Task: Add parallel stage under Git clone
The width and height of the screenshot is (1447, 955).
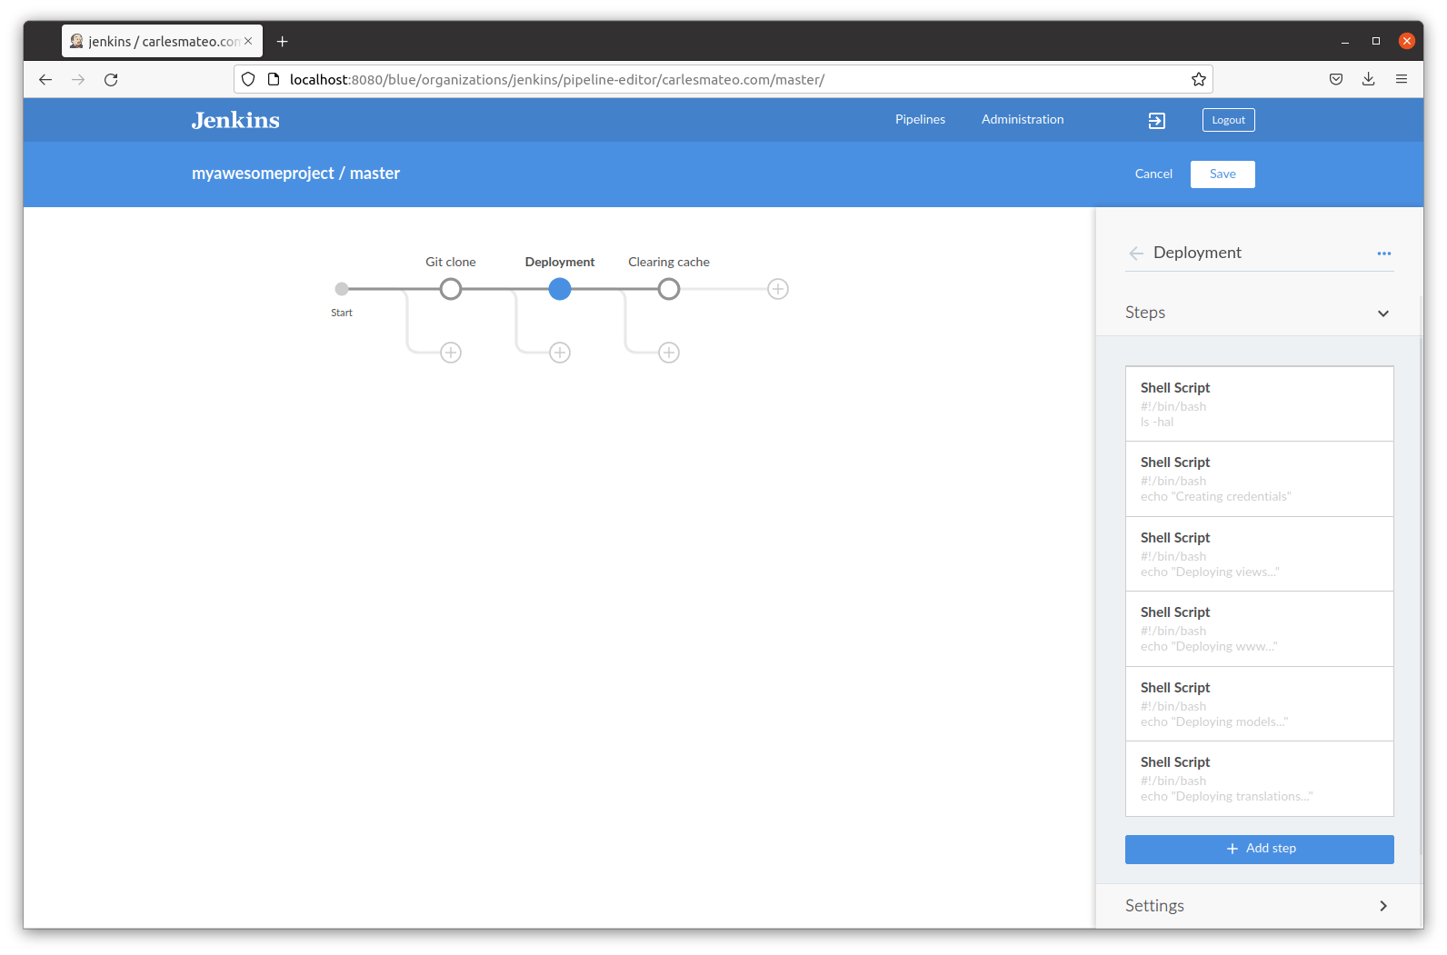Action: (x=451, y=353)
